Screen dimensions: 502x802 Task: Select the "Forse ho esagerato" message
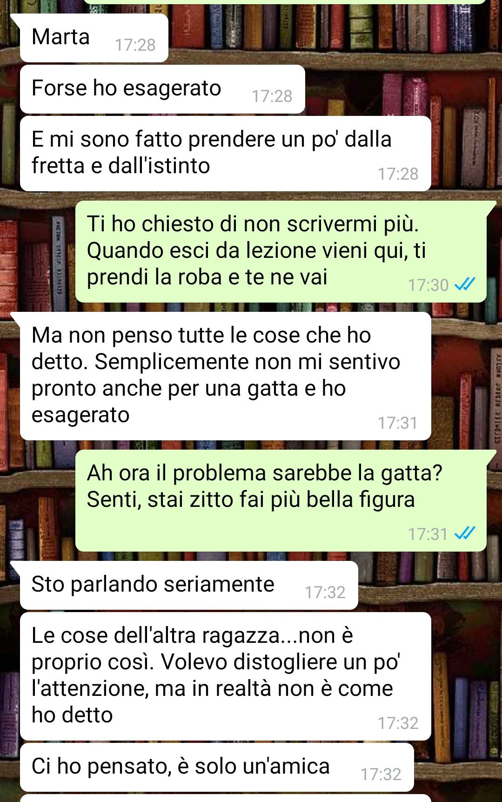tap(162, 89)
